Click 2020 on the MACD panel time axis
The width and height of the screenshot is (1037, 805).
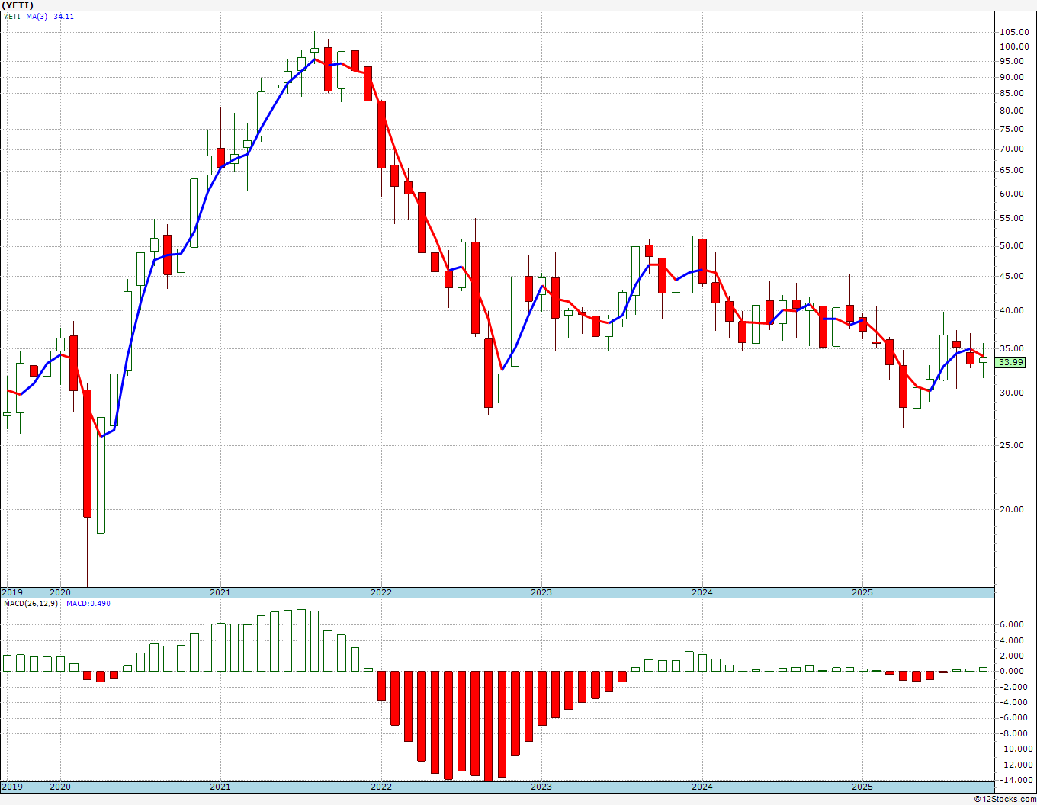(59, 786)
